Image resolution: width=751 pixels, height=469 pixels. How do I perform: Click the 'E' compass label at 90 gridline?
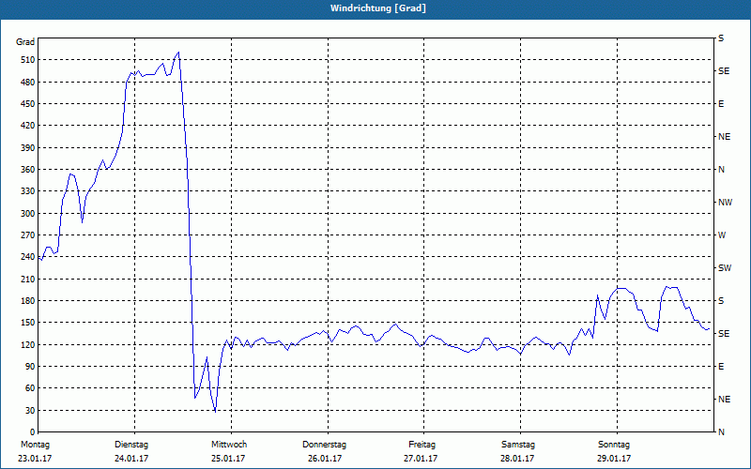[x=721, y=367]
